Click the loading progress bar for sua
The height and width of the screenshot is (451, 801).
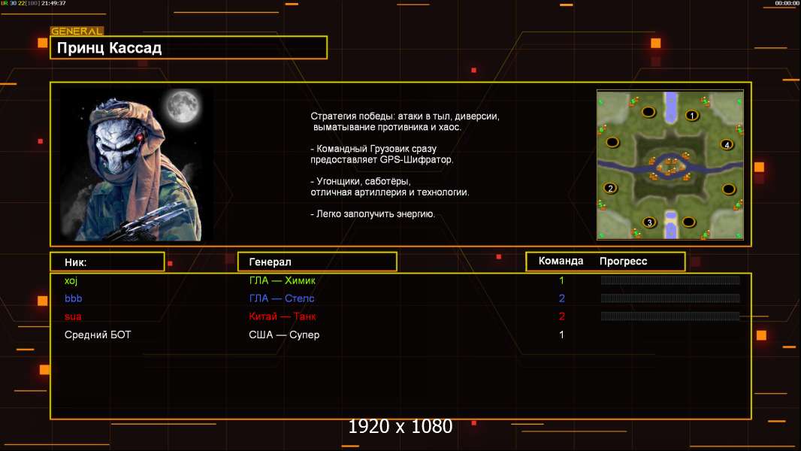[x=670, y=316]
